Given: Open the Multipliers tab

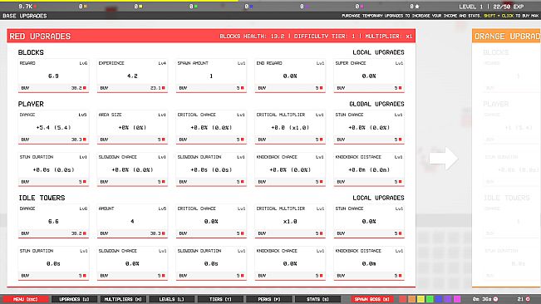Looking at the screenshot, I should (x=123, y=299).
